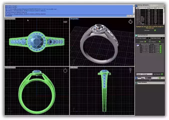Click the 5.20 X 5.20 gem size cell
The height and width of the screenshot is (120, 169).
click(145, 52)
